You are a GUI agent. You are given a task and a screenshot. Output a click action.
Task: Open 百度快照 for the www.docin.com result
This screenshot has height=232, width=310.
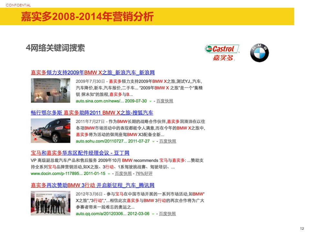(123, 174)
